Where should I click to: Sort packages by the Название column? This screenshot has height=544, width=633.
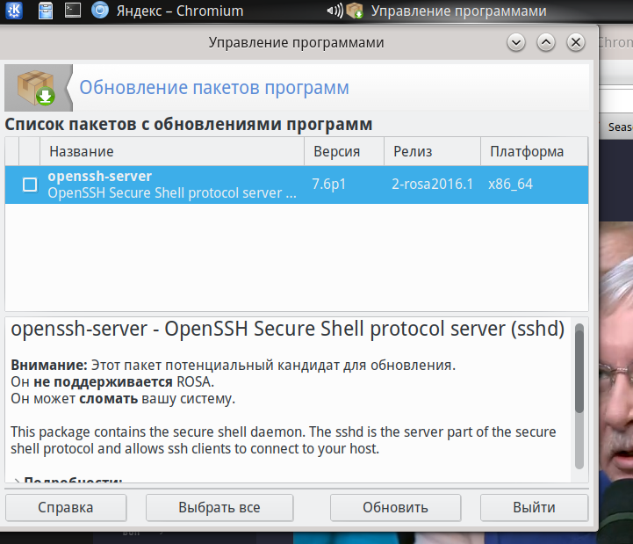click(171, 151)
